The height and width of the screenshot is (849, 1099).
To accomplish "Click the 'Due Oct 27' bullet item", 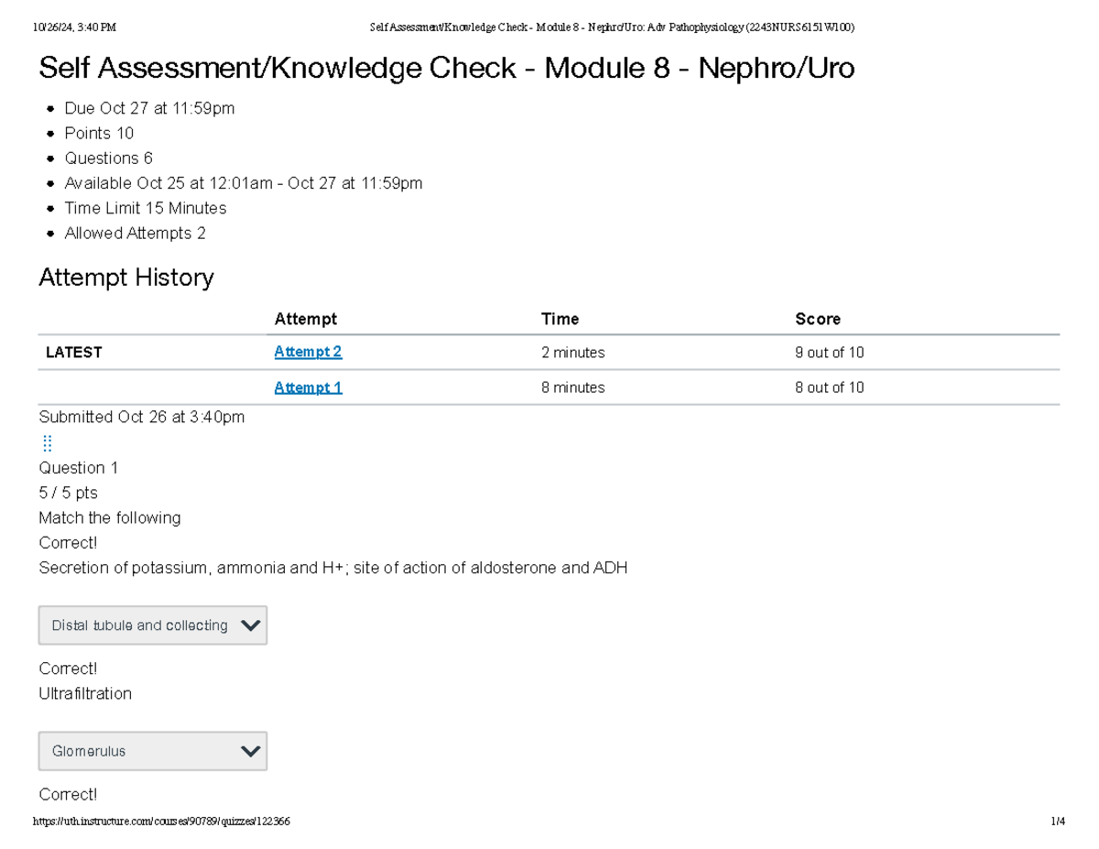I will (x=149, y=108).
